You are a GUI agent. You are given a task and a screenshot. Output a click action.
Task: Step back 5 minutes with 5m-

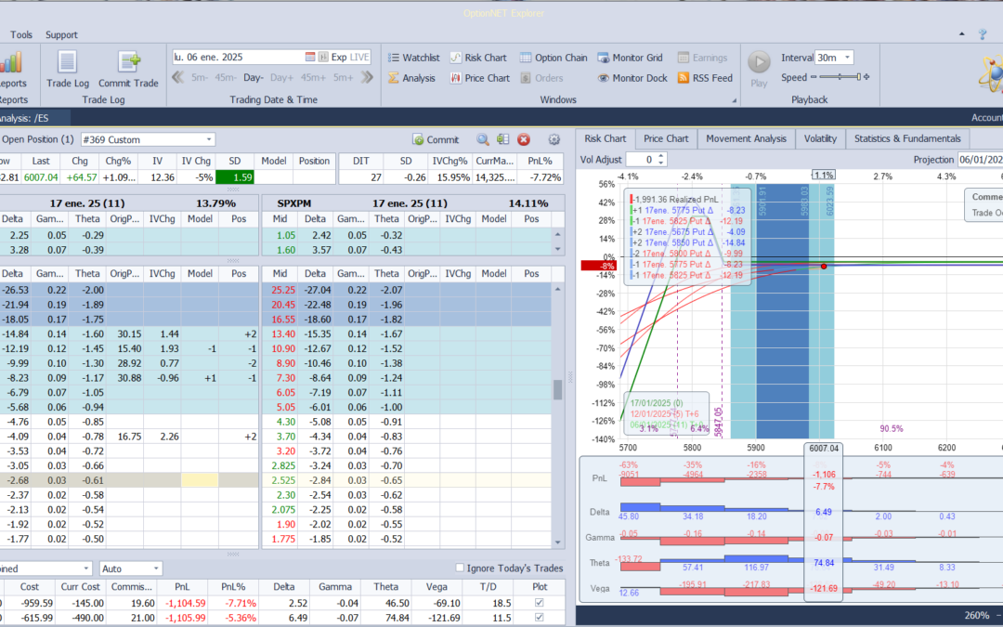click(x=200, y=77)
